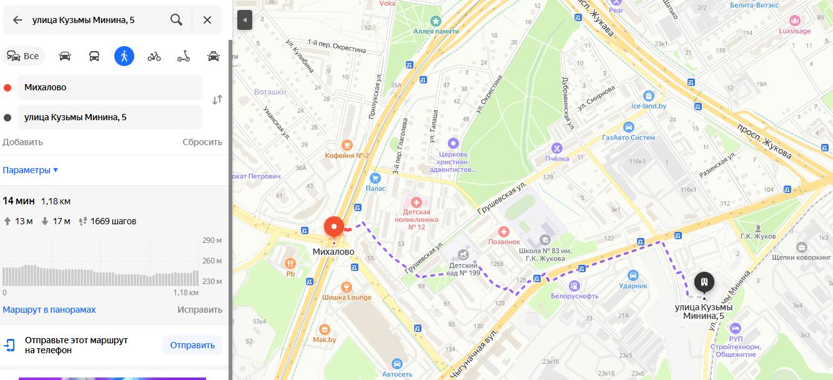Image resolution: width=833 pixels, height=380 pixels.
Task: Click Добавить to add a waypoint
Action: pyautogui.click(x=22, y=142)
